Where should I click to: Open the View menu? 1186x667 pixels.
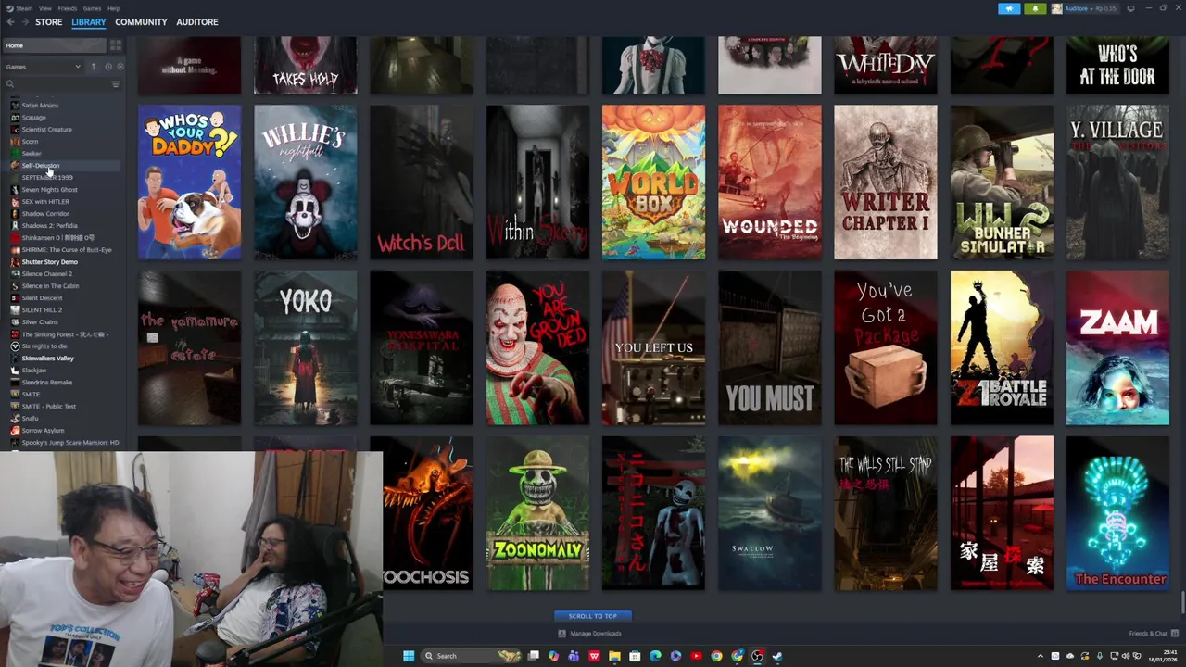[x=45, y=8]
